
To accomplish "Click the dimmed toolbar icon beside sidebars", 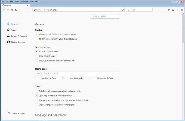I will (x=177, y=10).
